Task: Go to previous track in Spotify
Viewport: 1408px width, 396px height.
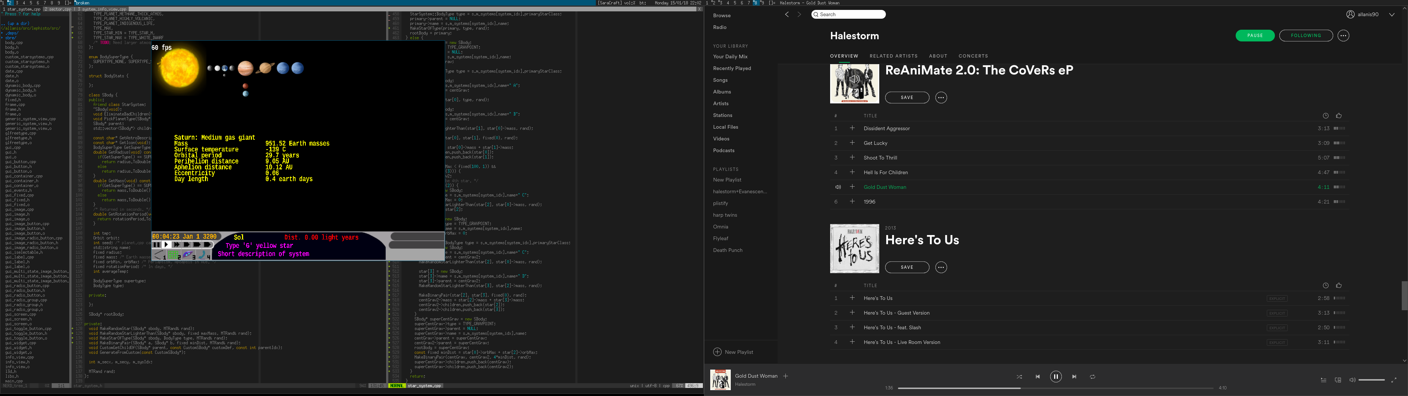Action: click(1037, 377)
